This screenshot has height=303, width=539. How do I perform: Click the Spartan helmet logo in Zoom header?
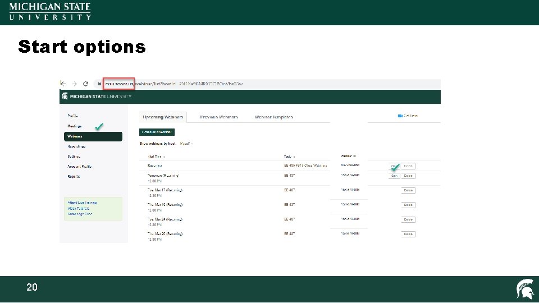click(65, 96)
